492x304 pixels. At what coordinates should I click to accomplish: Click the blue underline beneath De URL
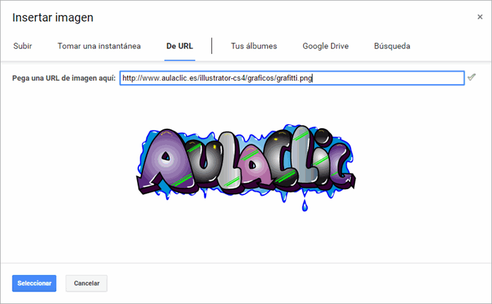180,59
